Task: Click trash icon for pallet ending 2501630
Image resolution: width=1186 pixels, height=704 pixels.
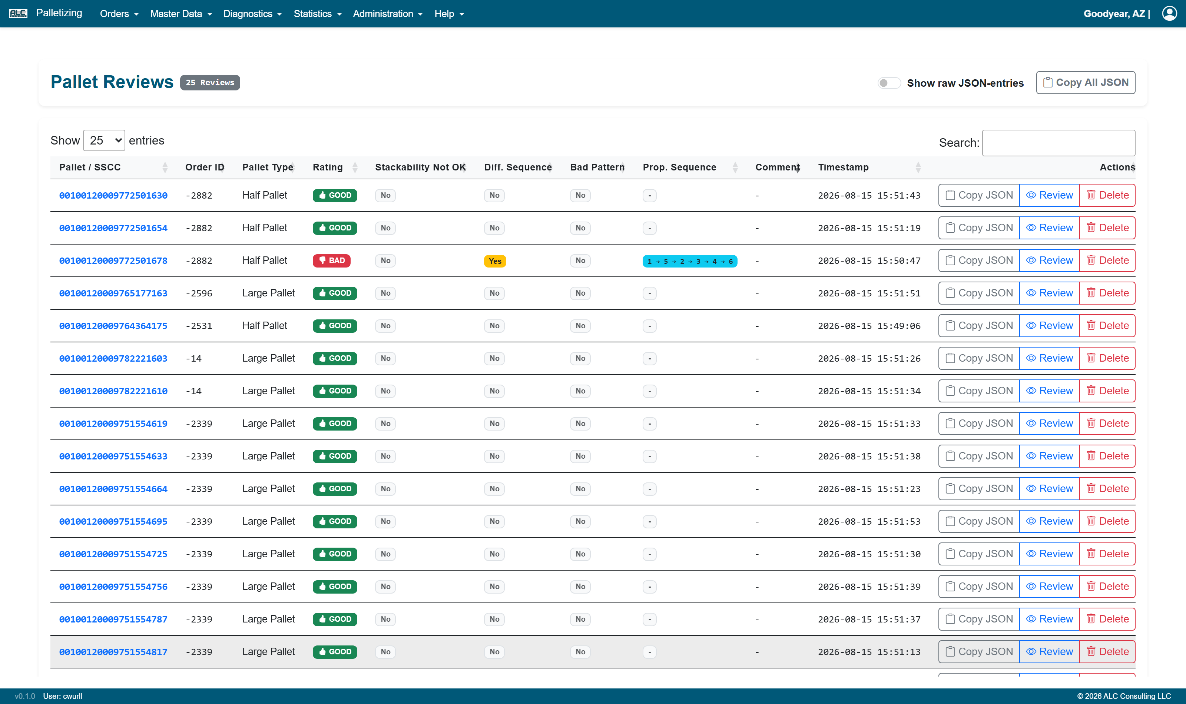Action: click(1091, 195)
